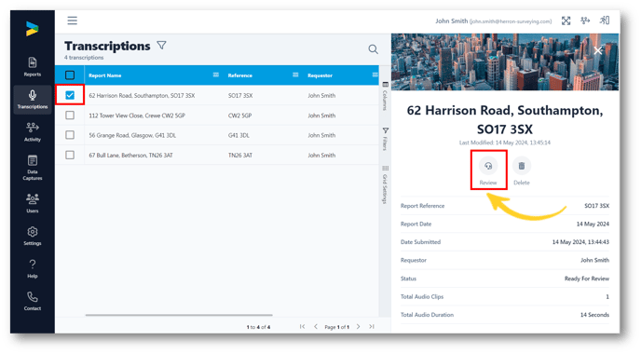Open Settings gear in sidebar
Screen dimensions: 641x354
tap(33, 236)
